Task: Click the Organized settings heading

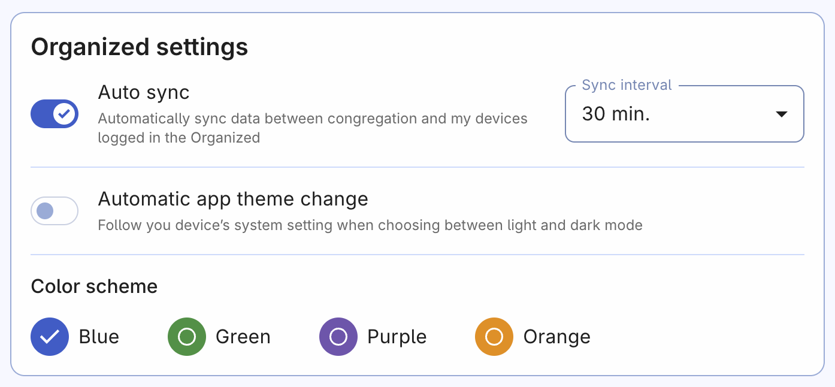Action: point(140,47)
